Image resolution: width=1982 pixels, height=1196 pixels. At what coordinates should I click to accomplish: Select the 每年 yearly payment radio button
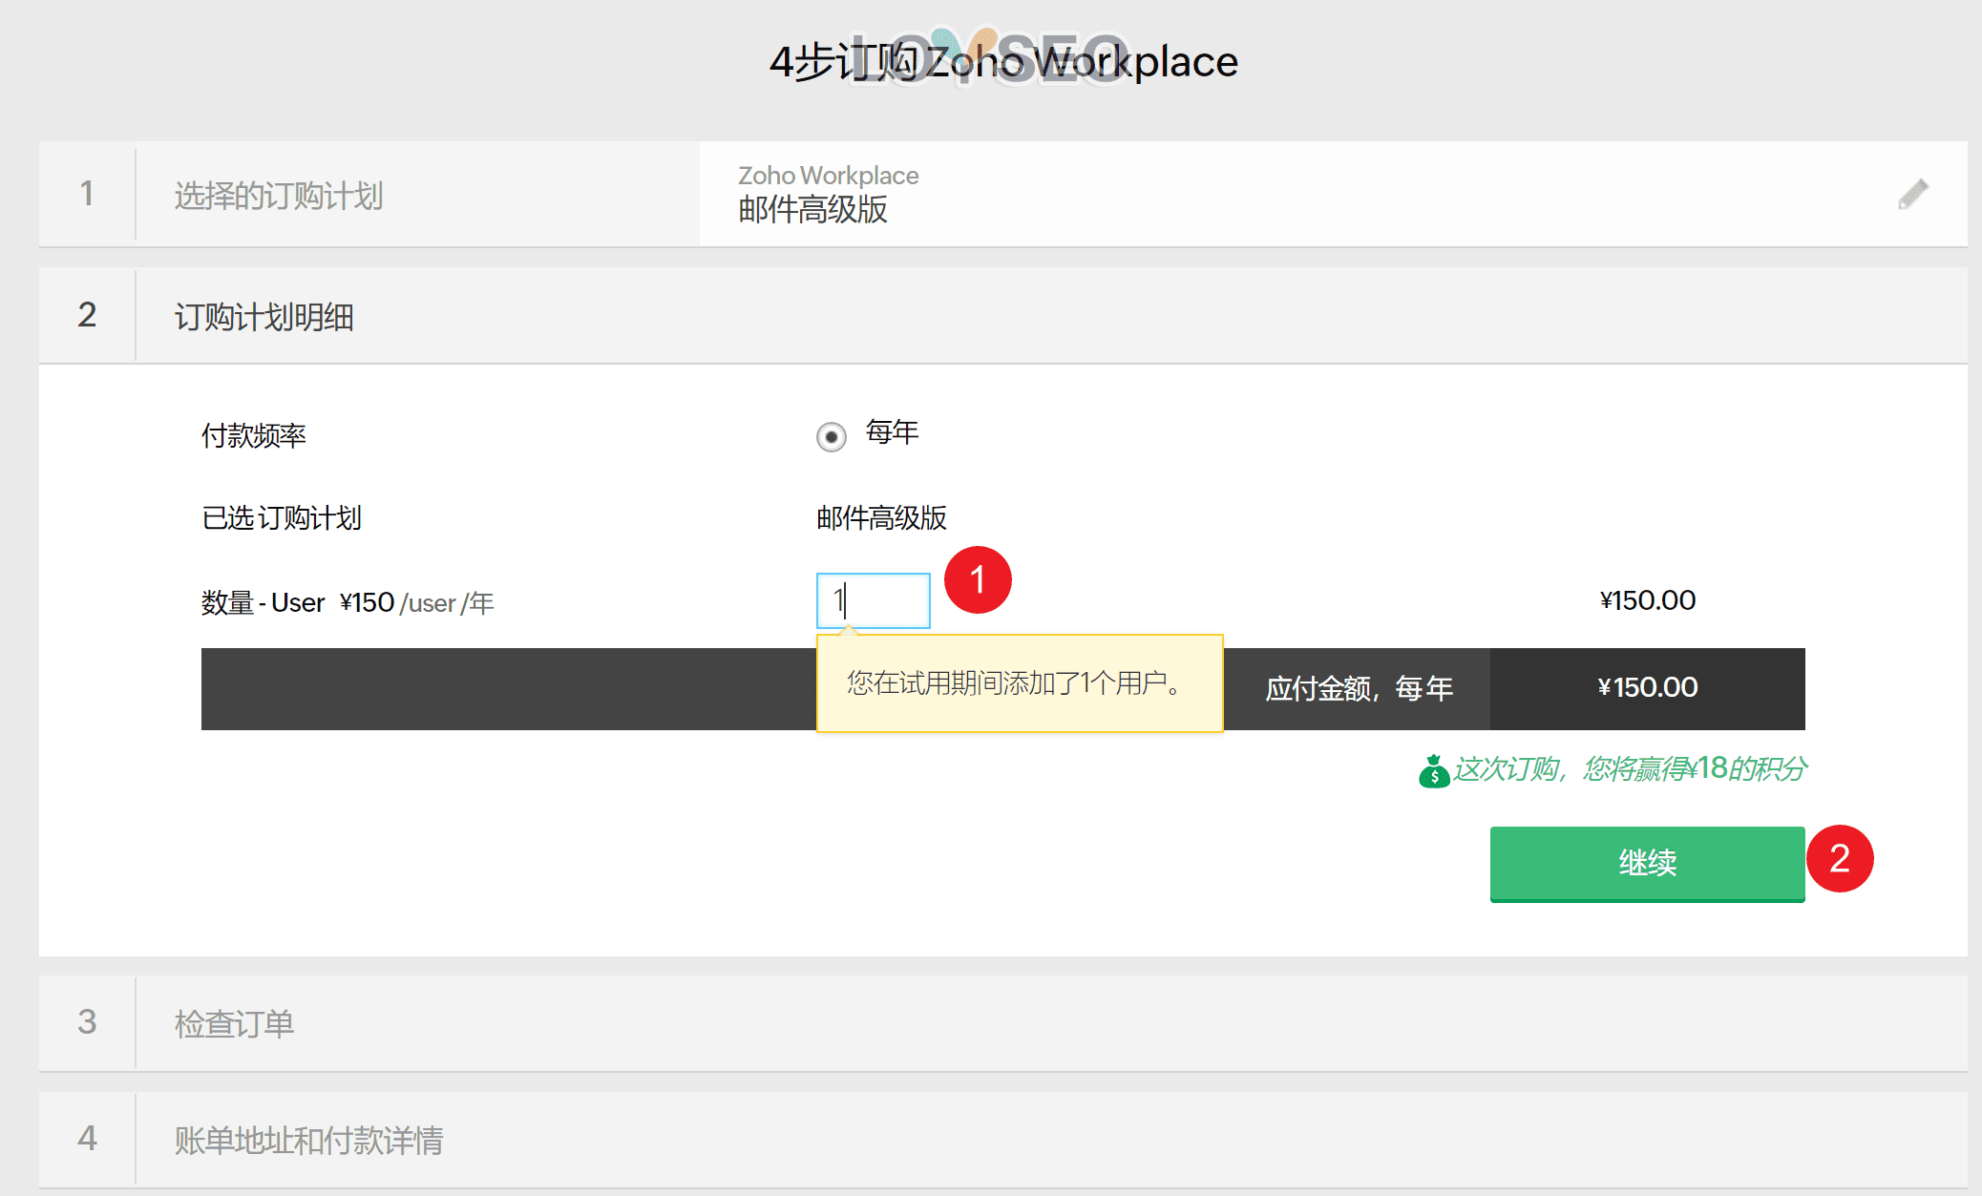[x=832, y=437]
